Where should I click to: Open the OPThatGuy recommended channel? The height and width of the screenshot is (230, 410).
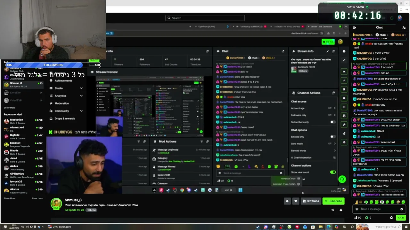pos(23,175)
